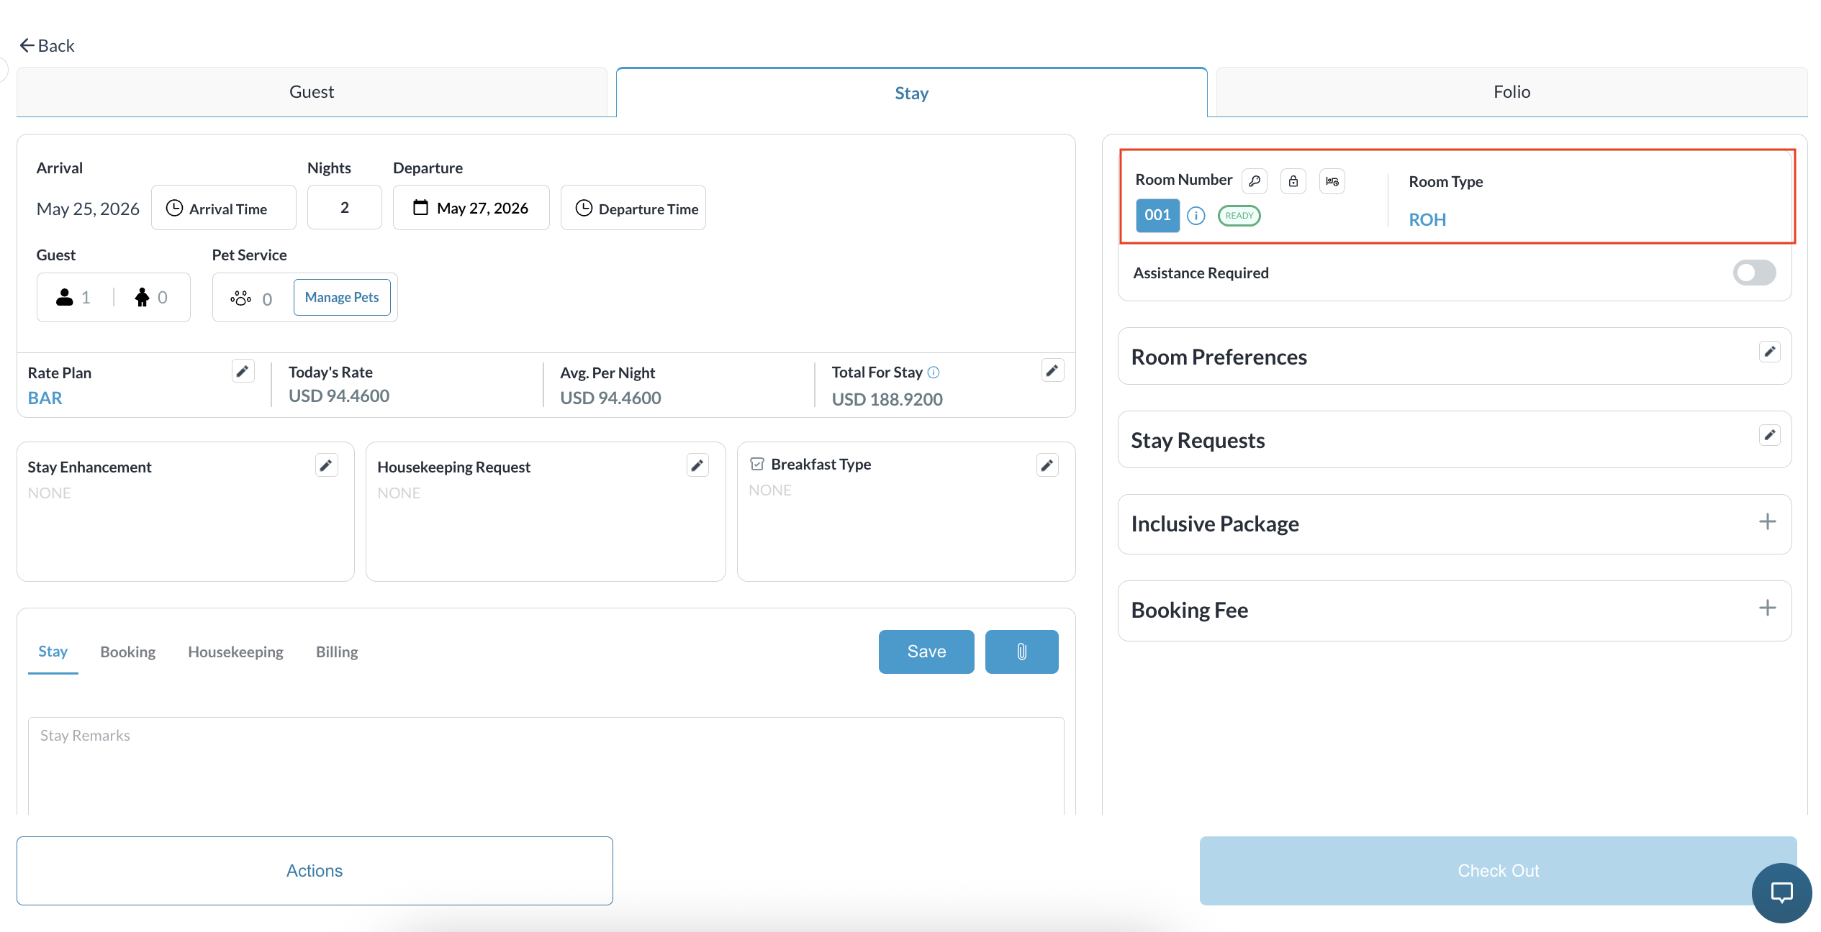Open the live chat bubble icon

(1781, 892)
